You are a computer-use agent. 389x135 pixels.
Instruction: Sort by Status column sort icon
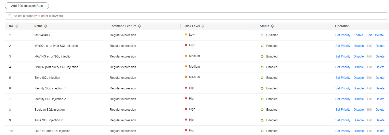(272, 26)
